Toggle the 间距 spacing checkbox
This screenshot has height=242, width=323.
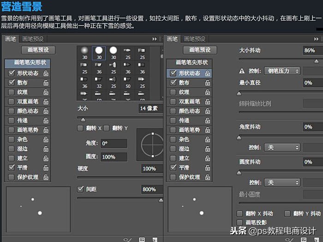pos(80,189)
